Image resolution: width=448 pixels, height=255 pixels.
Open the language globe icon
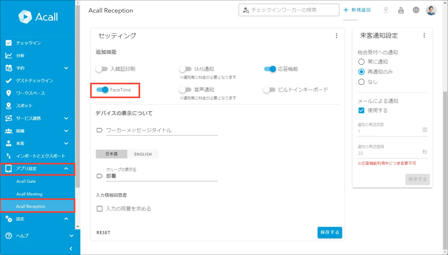416,10
